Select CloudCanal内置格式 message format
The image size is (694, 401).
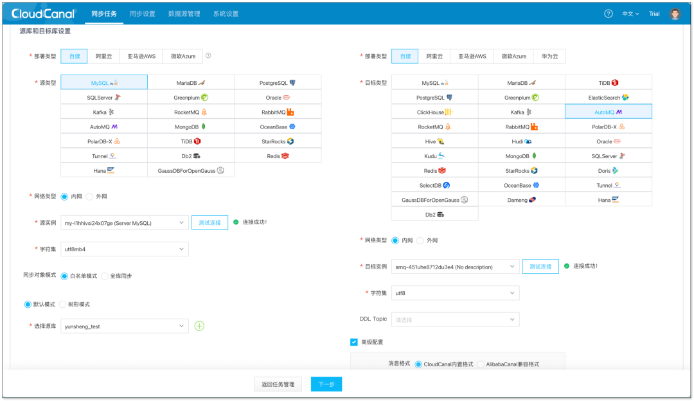coord(418,364)
